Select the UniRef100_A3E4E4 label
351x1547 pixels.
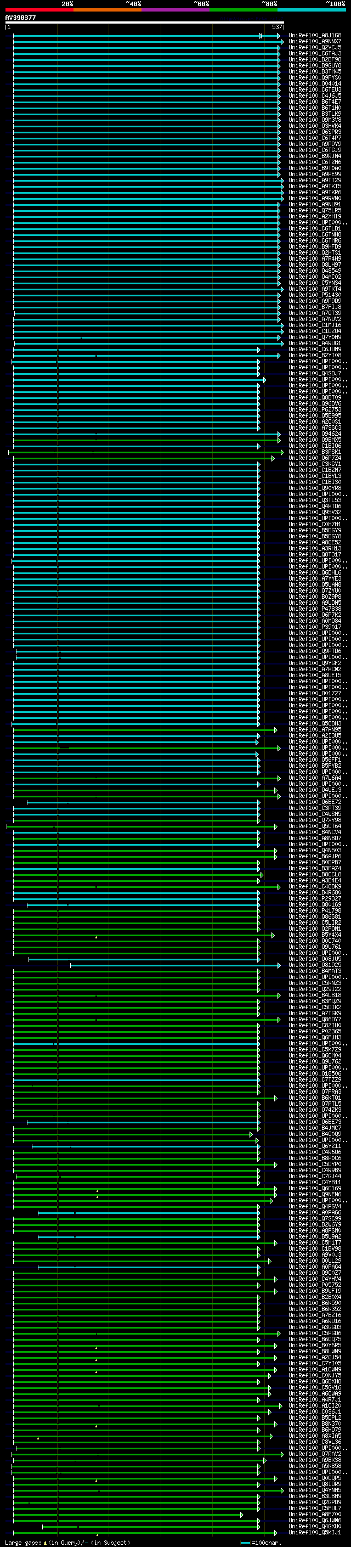pyautogui.click(x=315, y=880)
